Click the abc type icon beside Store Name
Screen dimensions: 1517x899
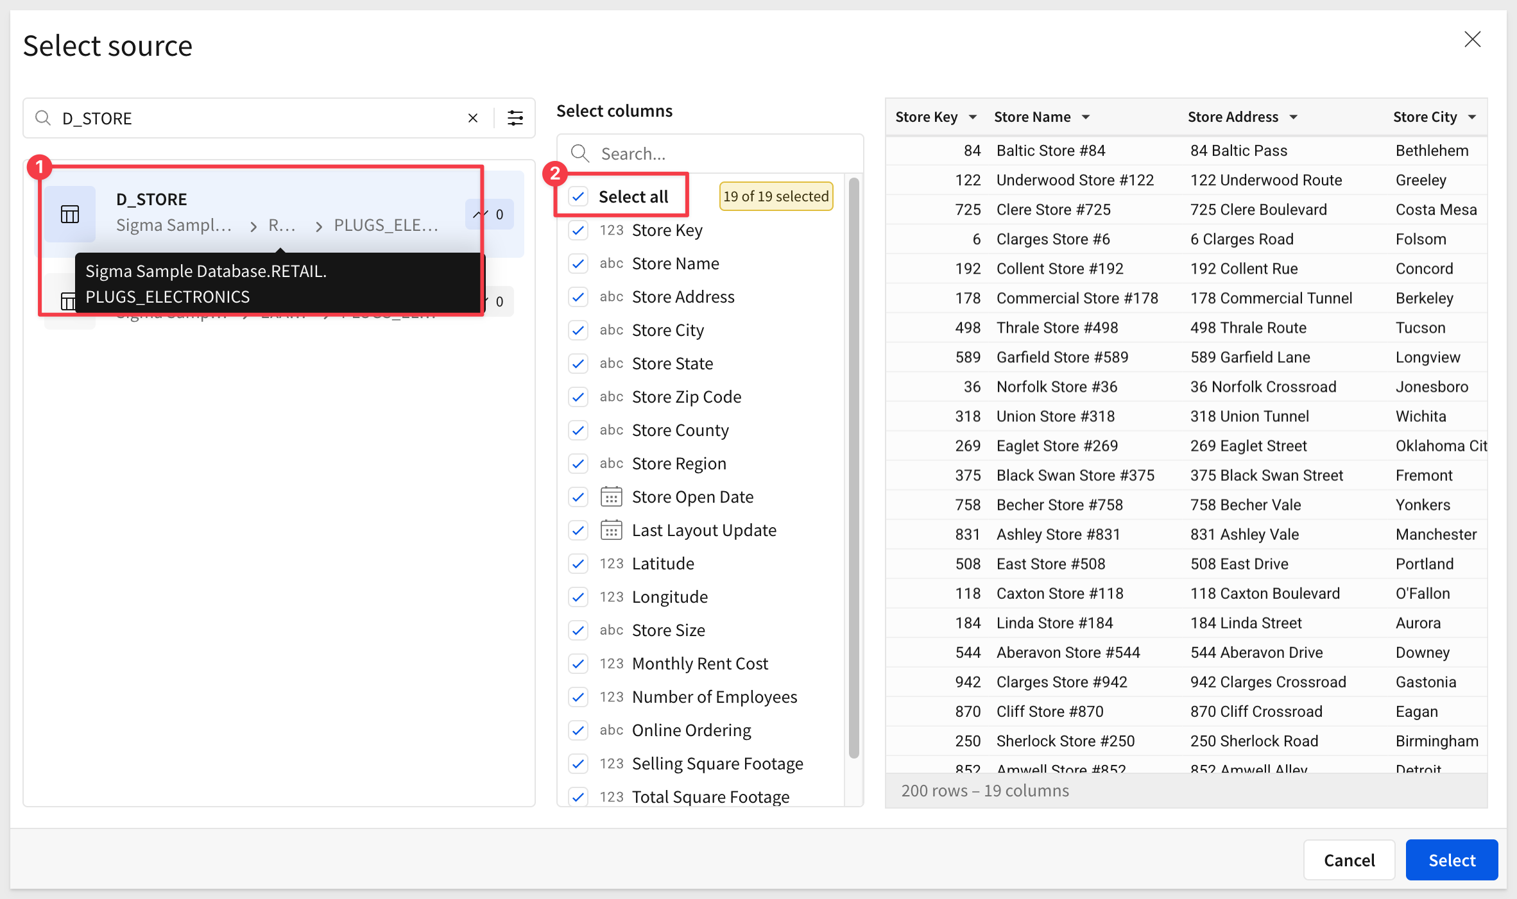[612, 264]
